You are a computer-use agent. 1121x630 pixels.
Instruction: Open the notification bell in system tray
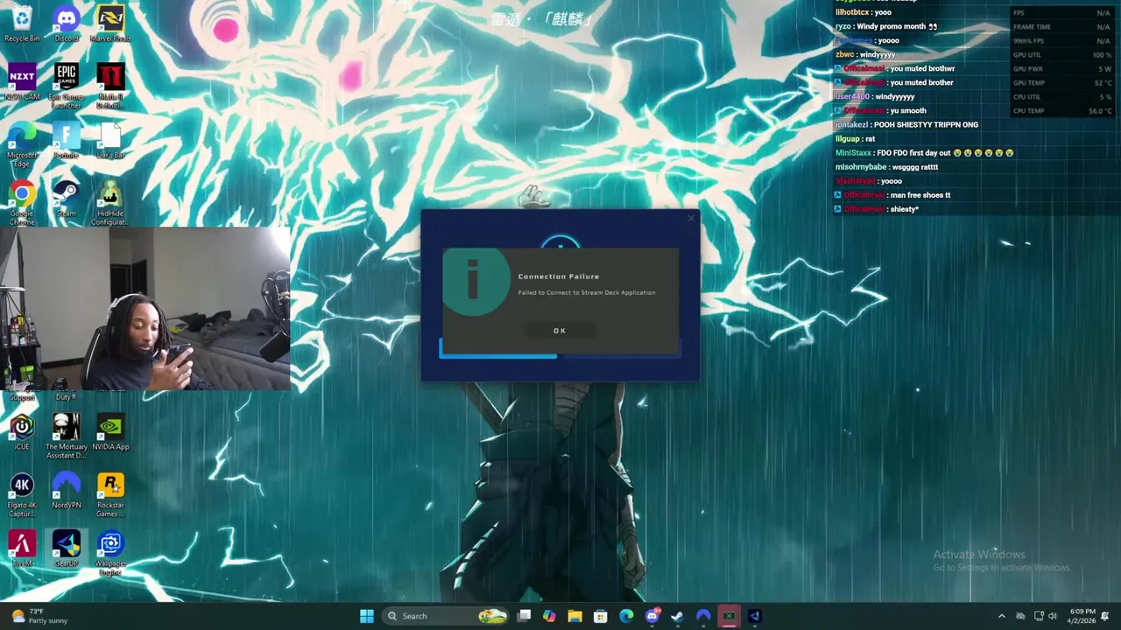click(1105, 616)
